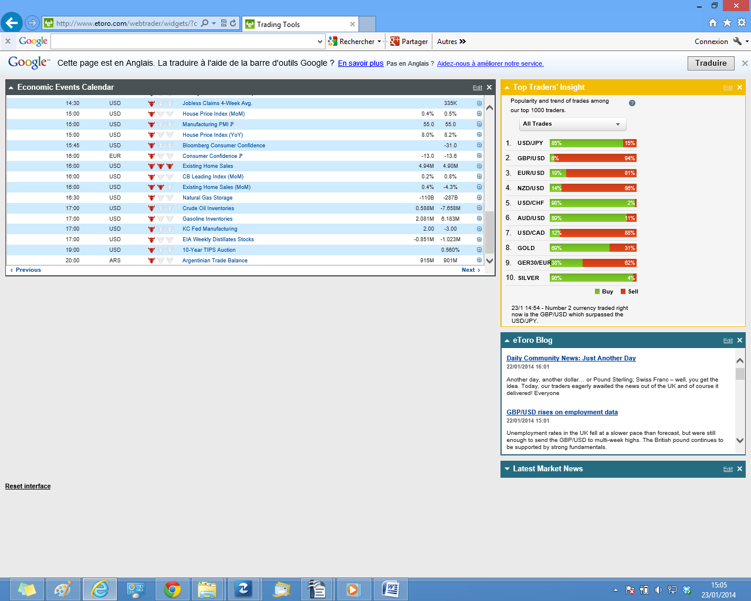The height and width of the screenshot is (601, 751).
Task: Expand details icon for Jobless Claims 4-Week Avg.
Action: 479,103
